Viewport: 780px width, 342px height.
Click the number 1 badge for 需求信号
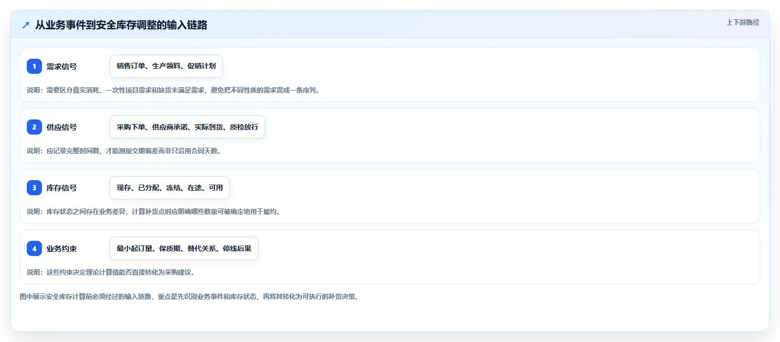tap(34, 66)
